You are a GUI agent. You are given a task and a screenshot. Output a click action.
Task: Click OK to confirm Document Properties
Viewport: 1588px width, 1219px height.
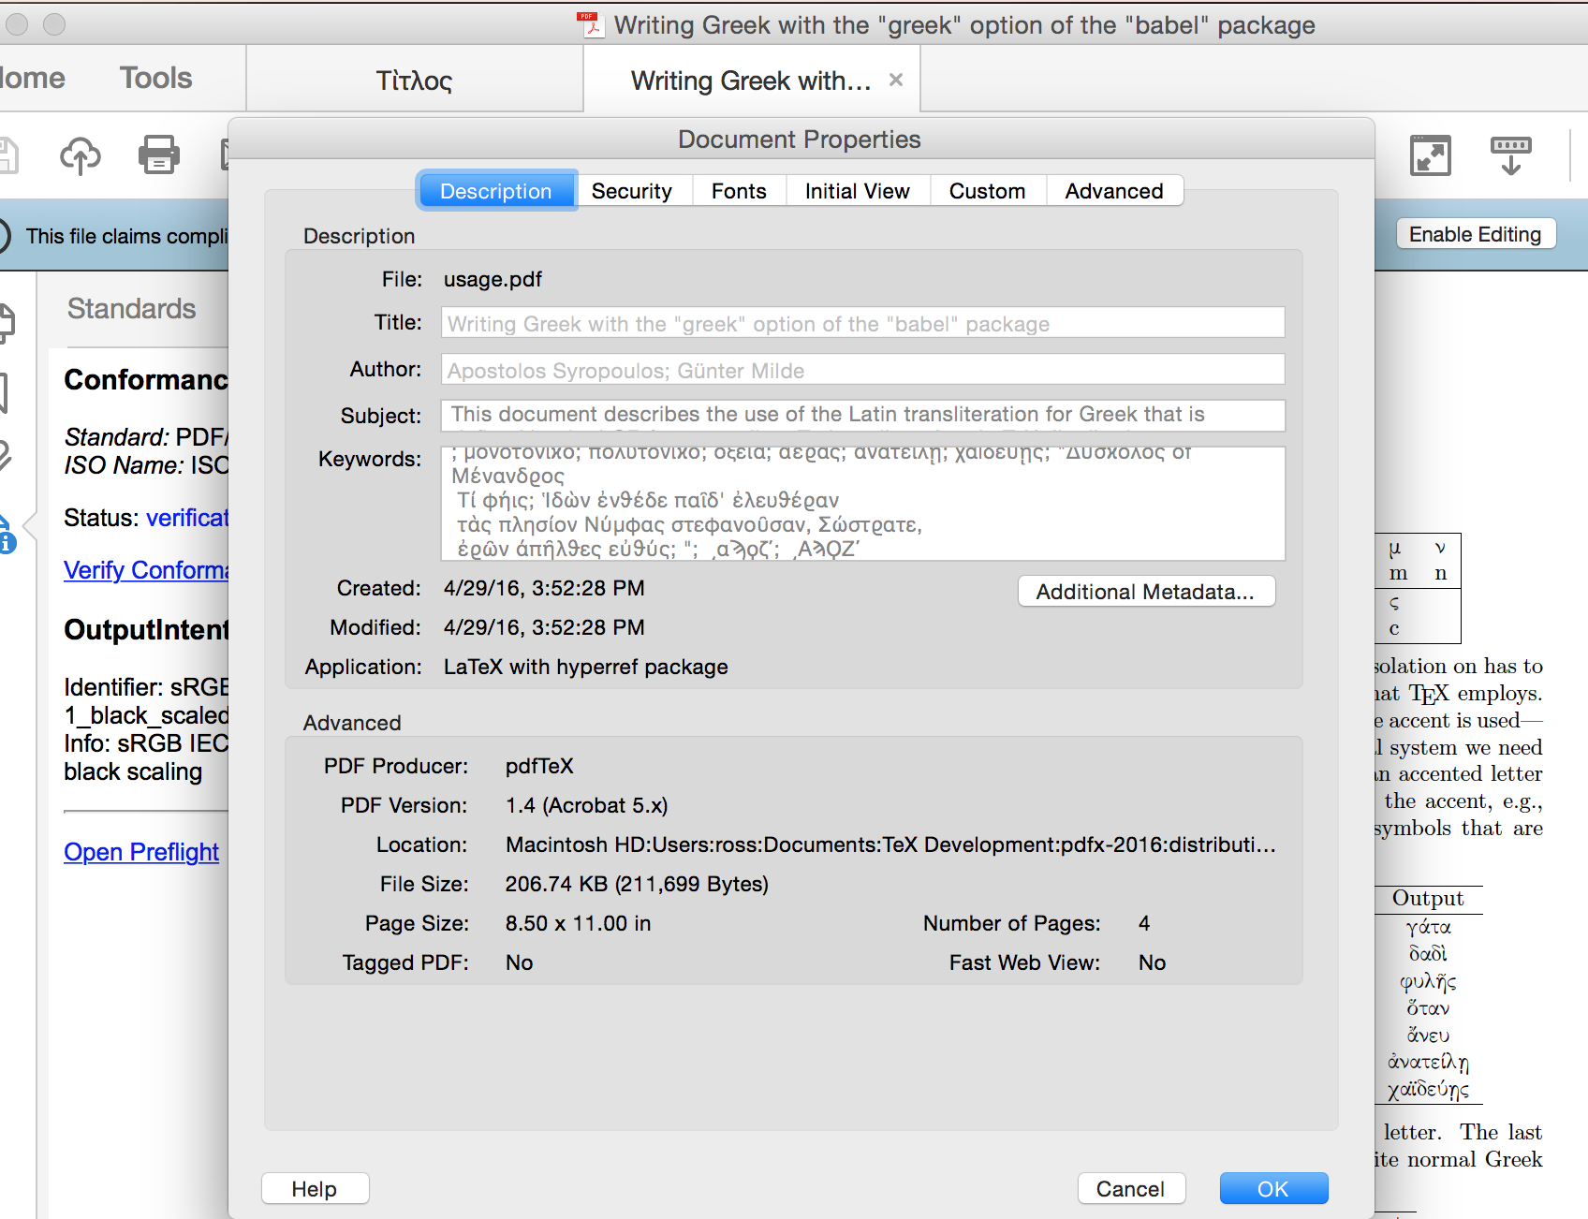pos(1272,1188)
